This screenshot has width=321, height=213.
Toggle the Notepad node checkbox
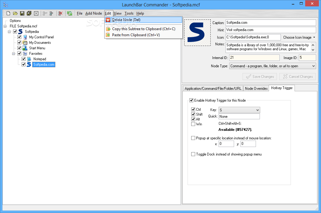(x=23, y=59)
